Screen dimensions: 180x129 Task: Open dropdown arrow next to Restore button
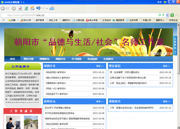coord(47,8)
